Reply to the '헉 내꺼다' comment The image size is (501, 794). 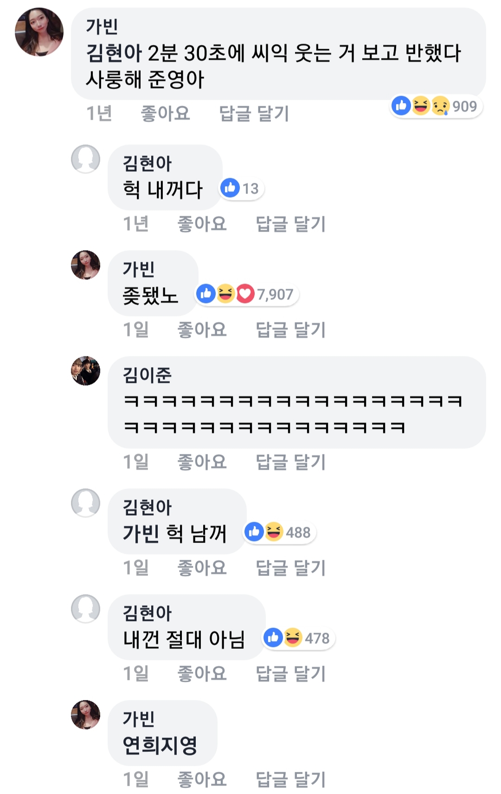290,224
